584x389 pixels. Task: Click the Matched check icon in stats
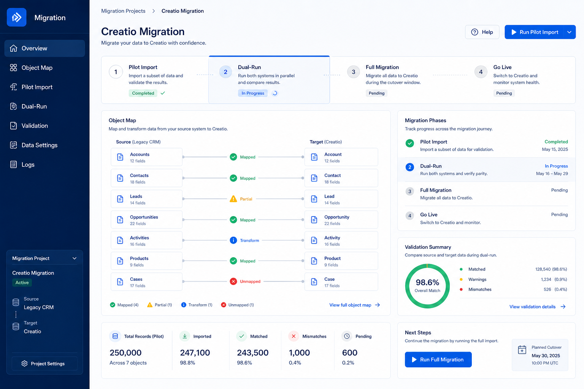click(x=241, y=336)
